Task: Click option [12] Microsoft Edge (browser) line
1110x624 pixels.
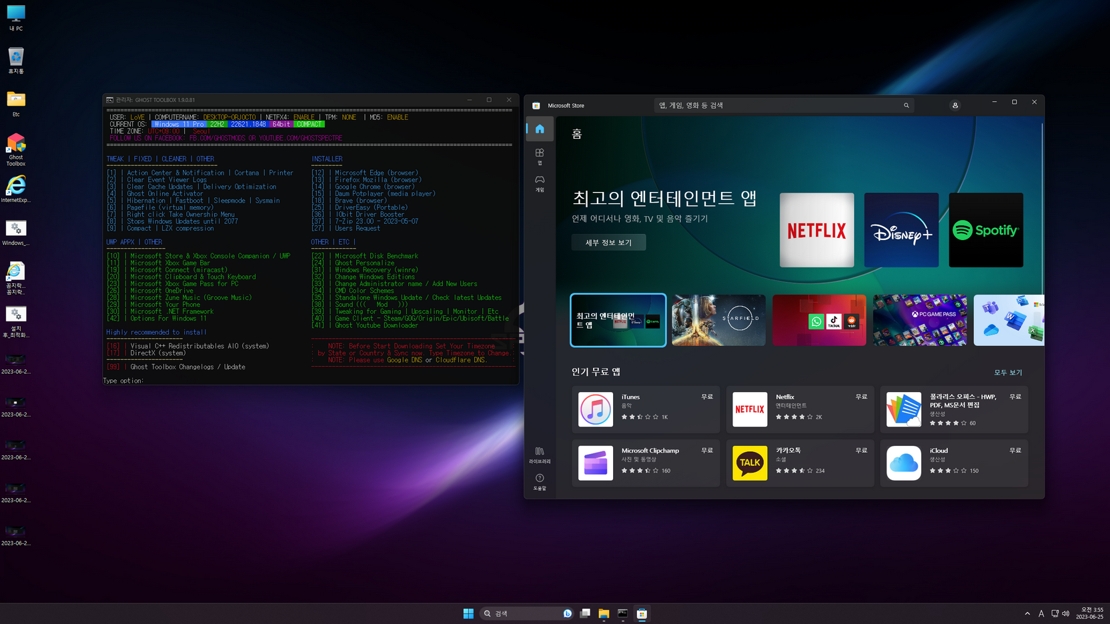Action: click(365, 173)
